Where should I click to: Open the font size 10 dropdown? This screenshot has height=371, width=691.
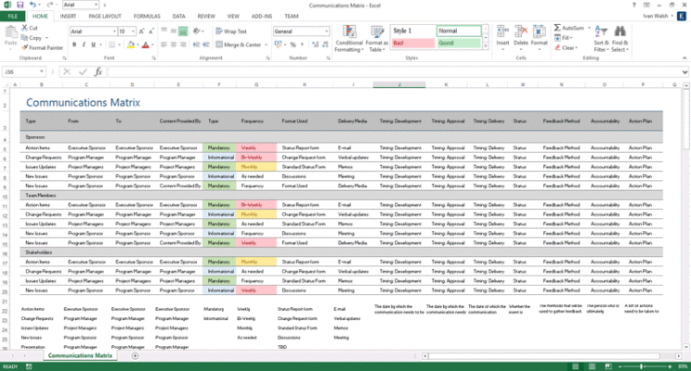coord(133,32)
